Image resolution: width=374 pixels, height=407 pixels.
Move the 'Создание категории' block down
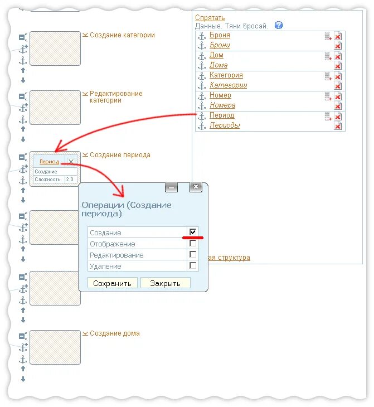click(23, 80)
